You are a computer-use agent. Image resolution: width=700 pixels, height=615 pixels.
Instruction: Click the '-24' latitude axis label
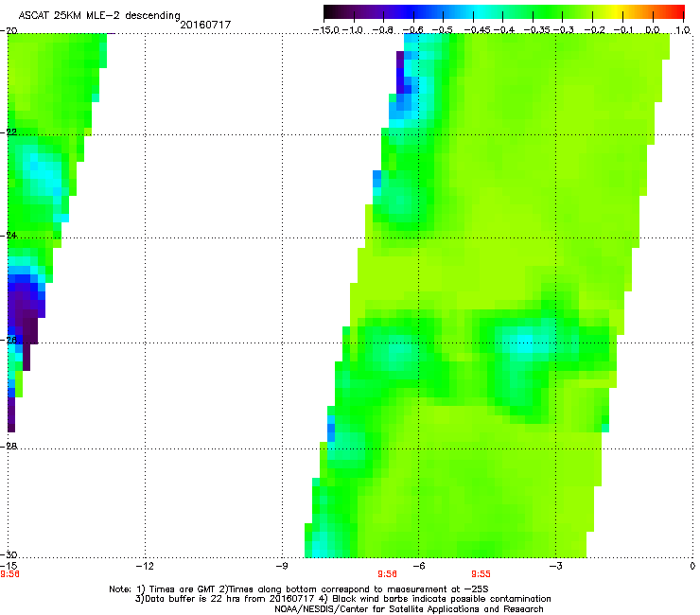pyautogui.click(x=9, y=235)
